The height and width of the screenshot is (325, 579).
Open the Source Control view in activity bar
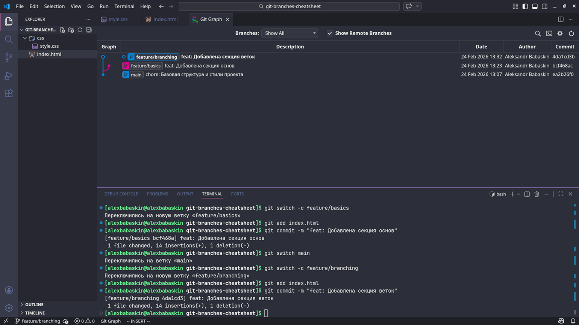click(x=9, y=57)
